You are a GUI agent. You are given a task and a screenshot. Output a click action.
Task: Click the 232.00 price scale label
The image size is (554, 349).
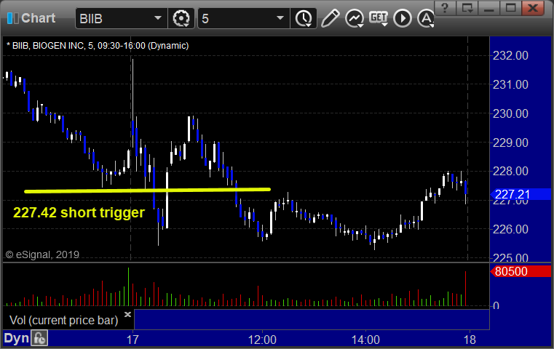[x=510, y=55]
